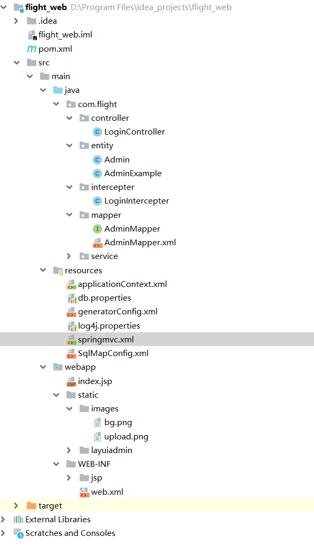Image resolution: width=314 pixels, height=547 pixels.
Task: Click the springmvc.xml Spring config icon
Action: click(x=72, y=340)
